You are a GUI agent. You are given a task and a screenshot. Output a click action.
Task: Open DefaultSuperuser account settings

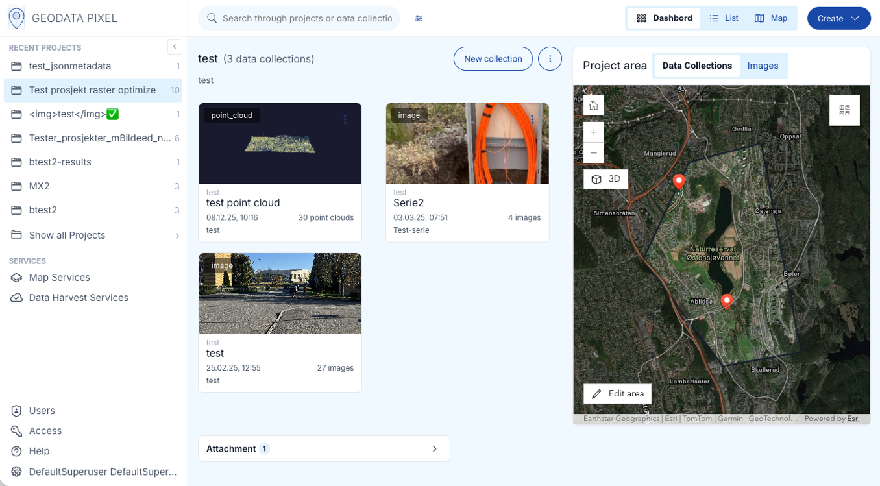pyautogui.click(x=93, y=472)
